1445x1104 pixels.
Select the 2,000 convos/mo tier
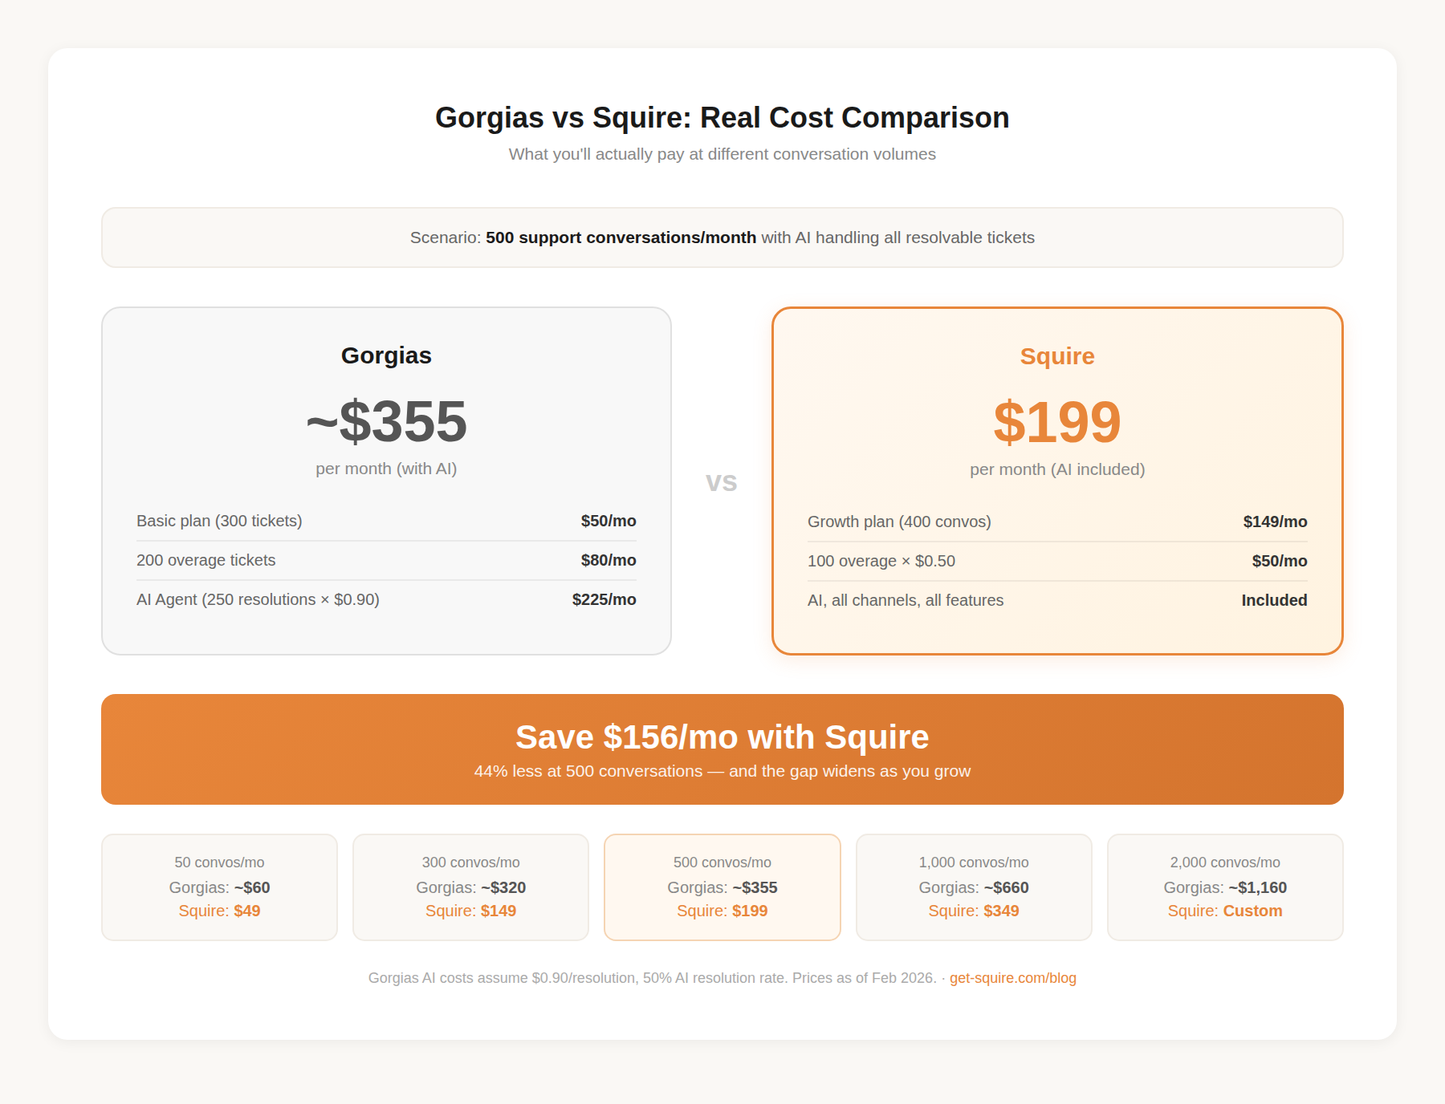tap(1224, 887)
